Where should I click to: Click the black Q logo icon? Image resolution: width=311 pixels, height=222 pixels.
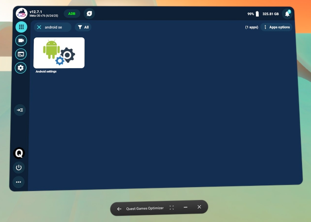[x=19, y=153]
